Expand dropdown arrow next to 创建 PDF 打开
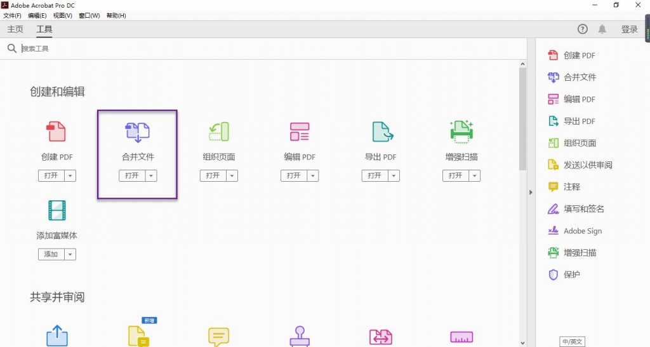This screenshot has height=347, width=650. [x=70, y=175]
